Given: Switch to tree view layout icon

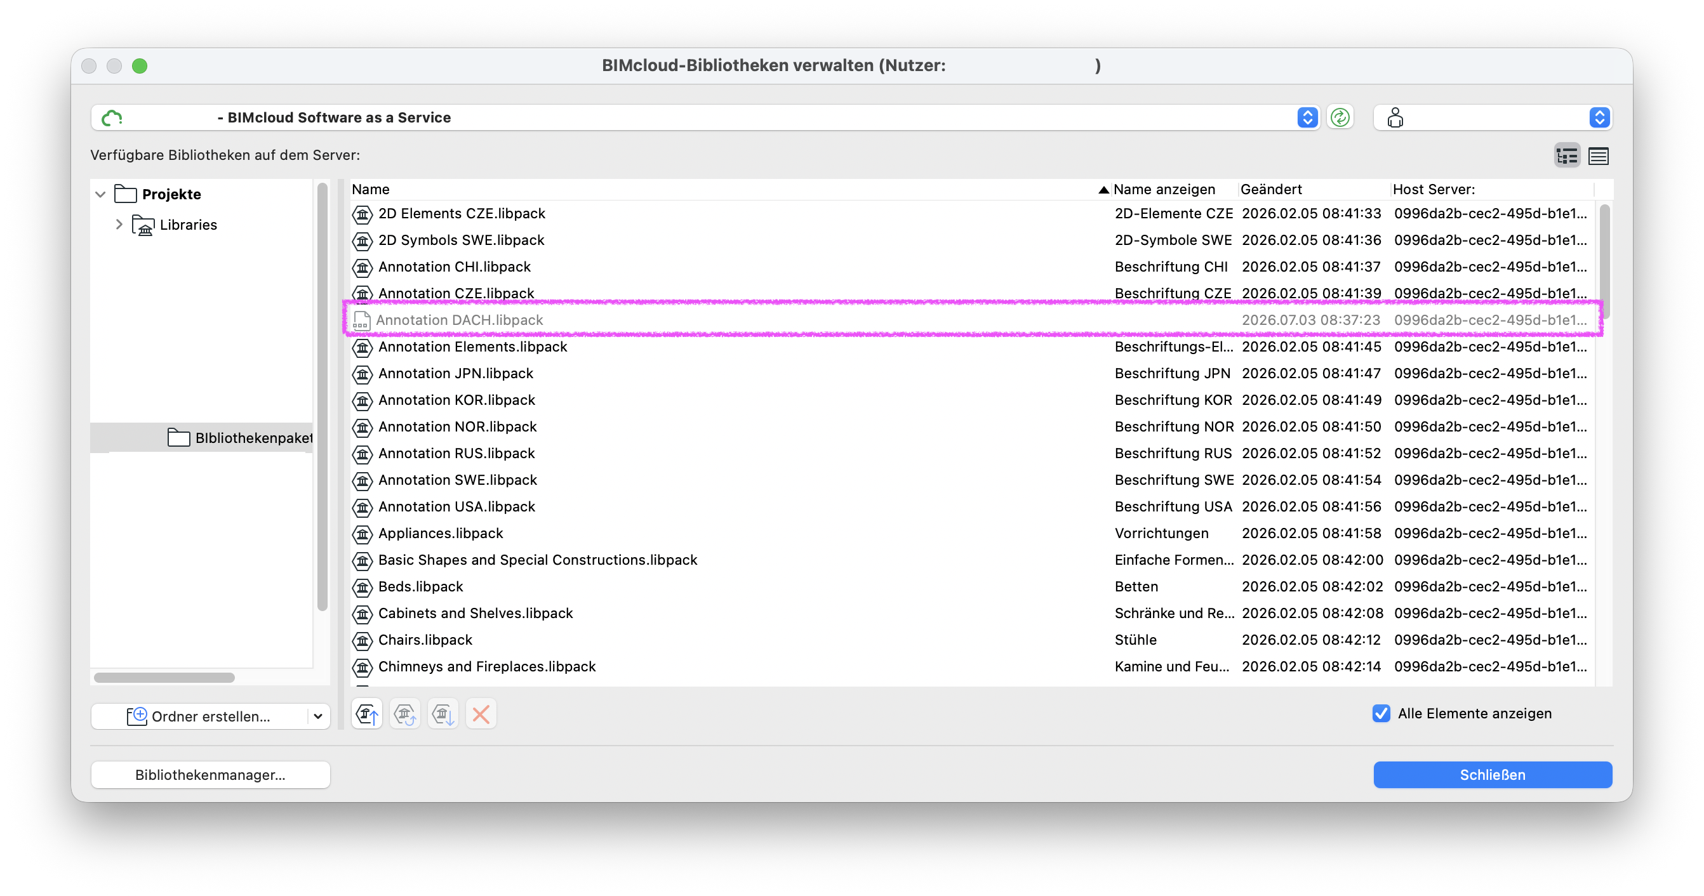Looking at the screenshot, I should pos(1567,155).
